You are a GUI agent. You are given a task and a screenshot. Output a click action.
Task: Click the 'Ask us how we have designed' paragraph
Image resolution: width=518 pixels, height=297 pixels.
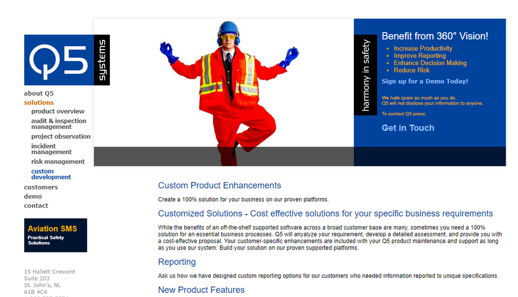328,276
